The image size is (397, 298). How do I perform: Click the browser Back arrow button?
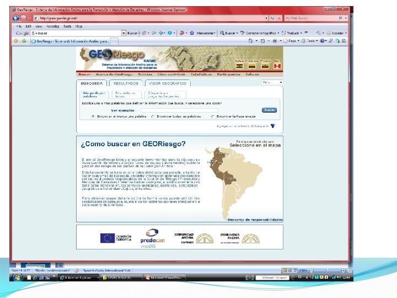pos(15,18)
